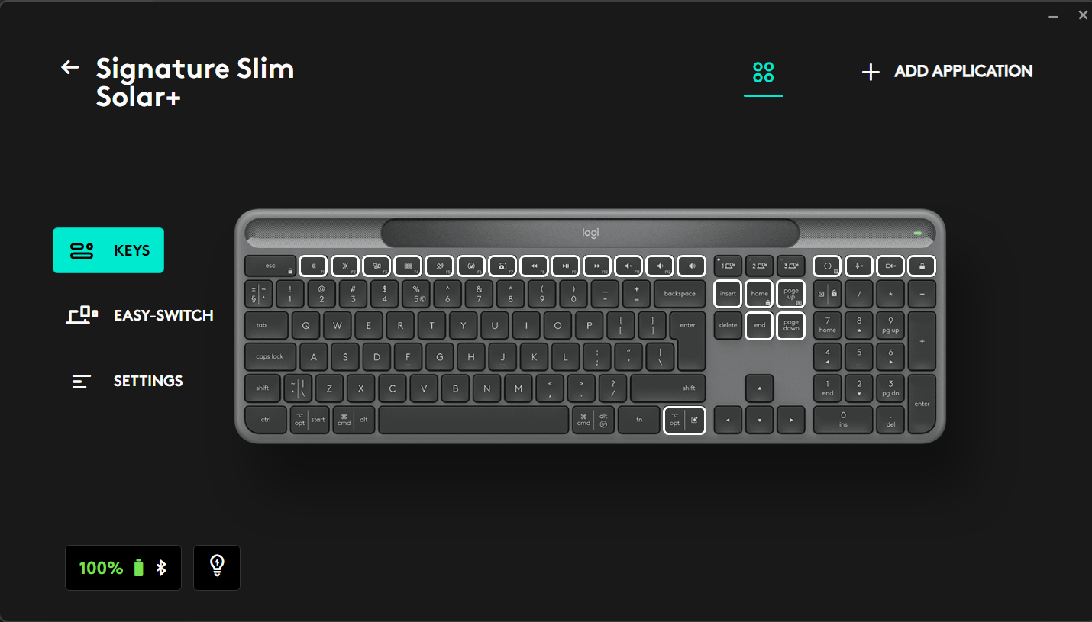This screenshot has height=622, width=1092.
Task: Select the page down key
Action: click(791, 325)
